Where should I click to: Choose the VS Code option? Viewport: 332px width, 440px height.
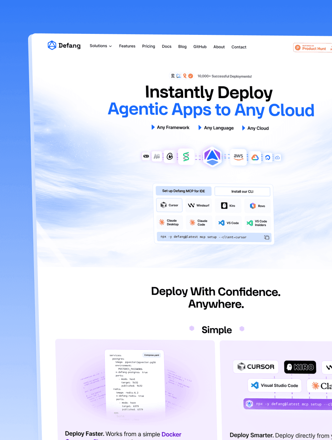click(x=229, y=223)
